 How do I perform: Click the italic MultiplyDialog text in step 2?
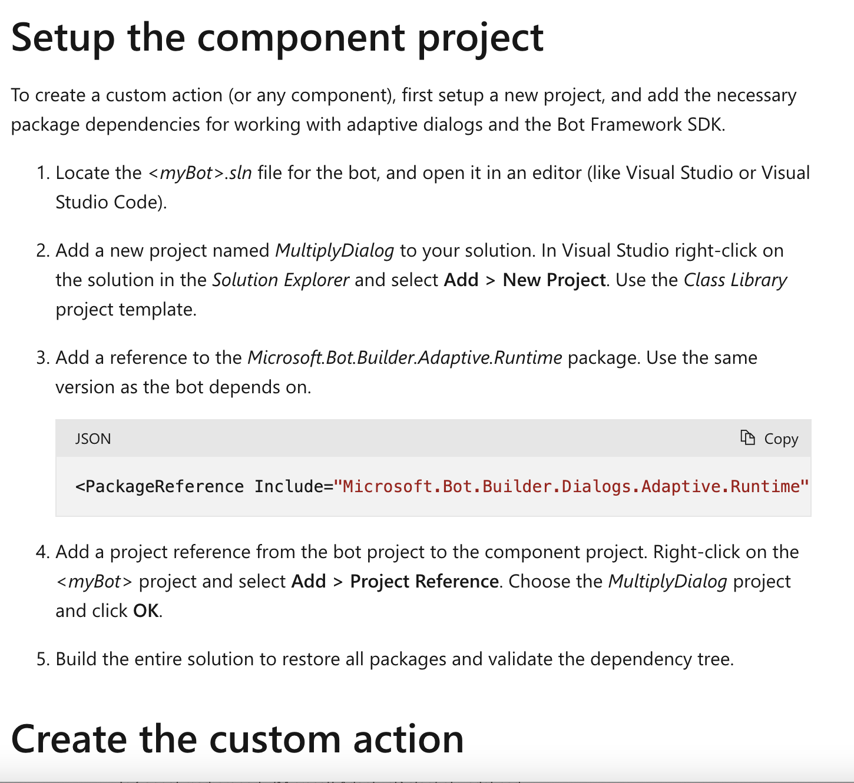click(335, 251)
